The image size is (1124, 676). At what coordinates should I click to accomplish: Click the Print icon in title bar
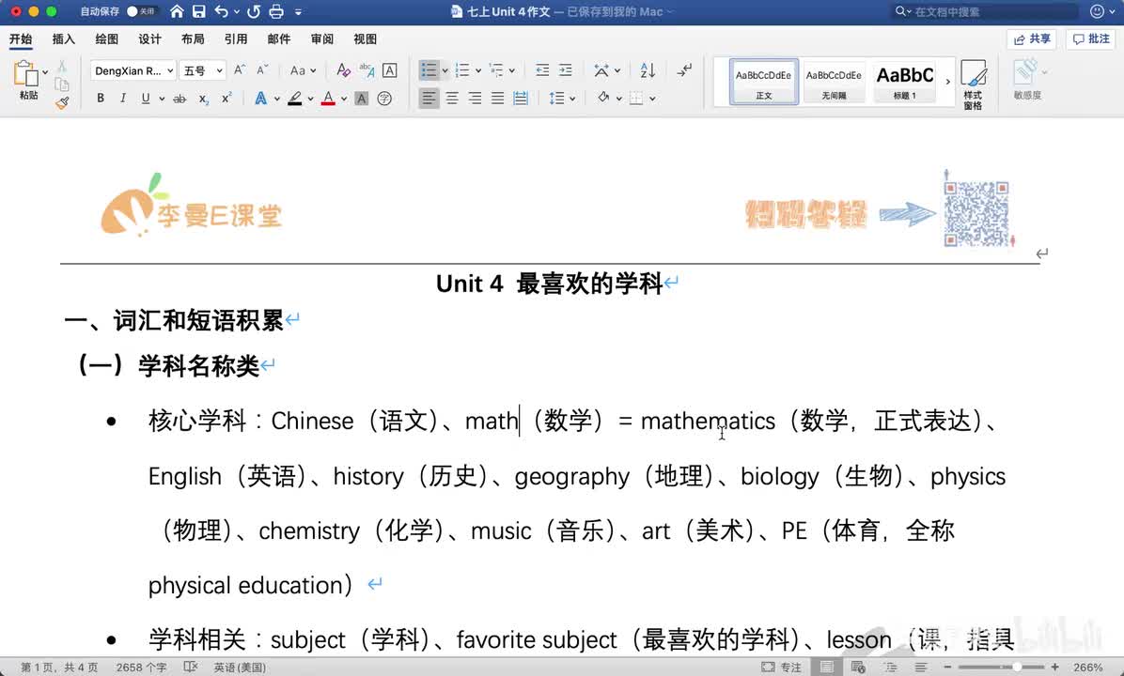coord(276,11)
